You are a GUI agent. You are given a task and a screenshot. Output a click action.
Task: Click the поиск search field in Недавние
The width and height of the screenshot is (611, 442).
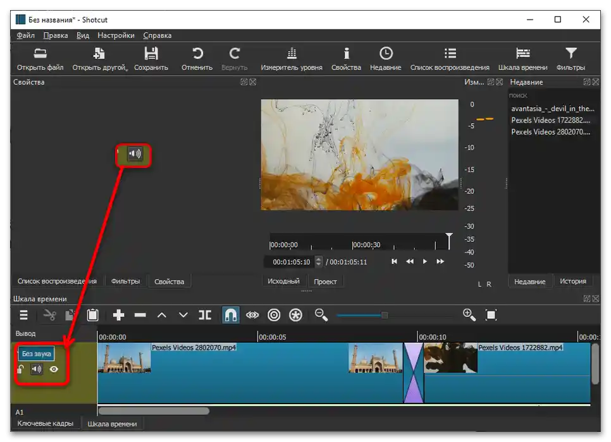tap(553, 95)
